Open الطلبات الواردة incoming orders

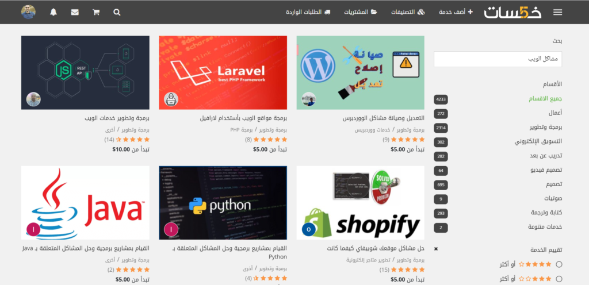point(308,12)
